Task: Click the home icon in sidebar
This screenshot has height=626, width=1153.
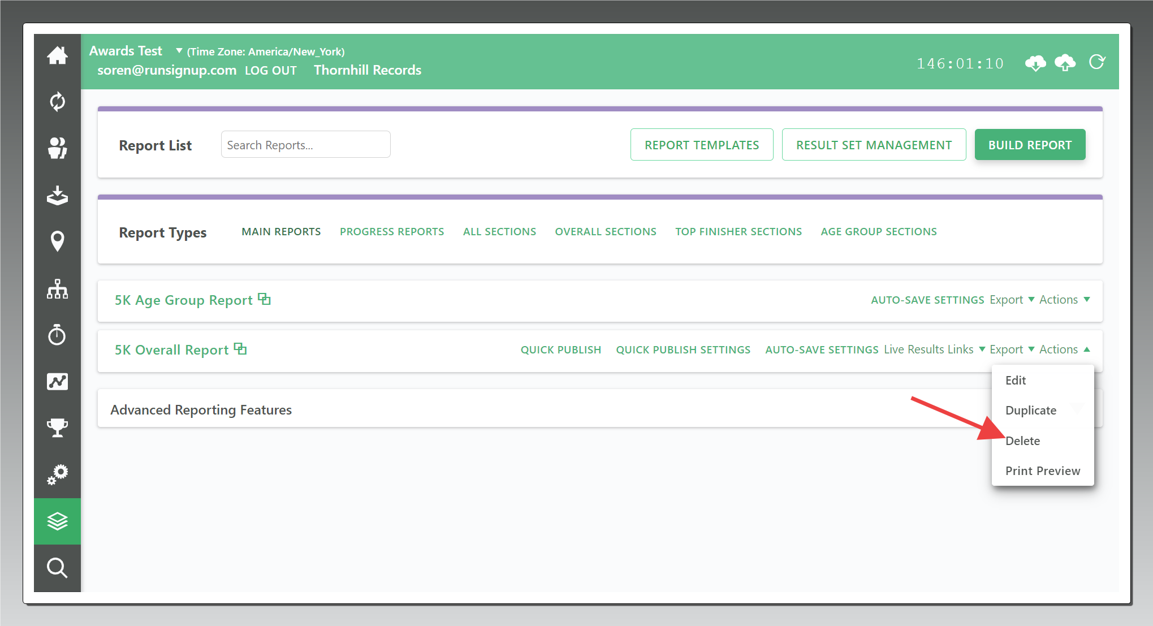Action: pos(57,56)
